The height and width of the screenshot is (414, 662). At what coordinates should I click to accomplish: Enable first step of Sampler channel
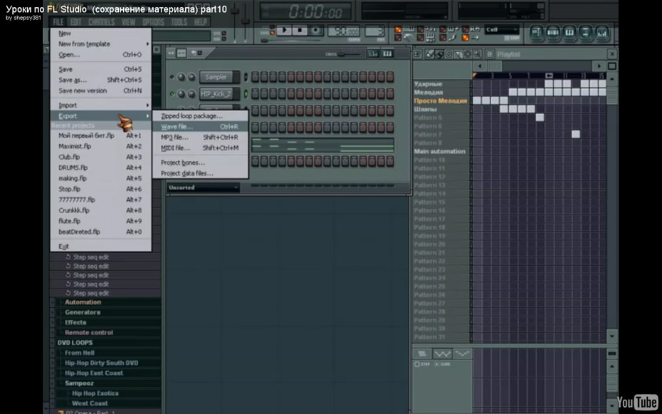(x=255, y=77)
